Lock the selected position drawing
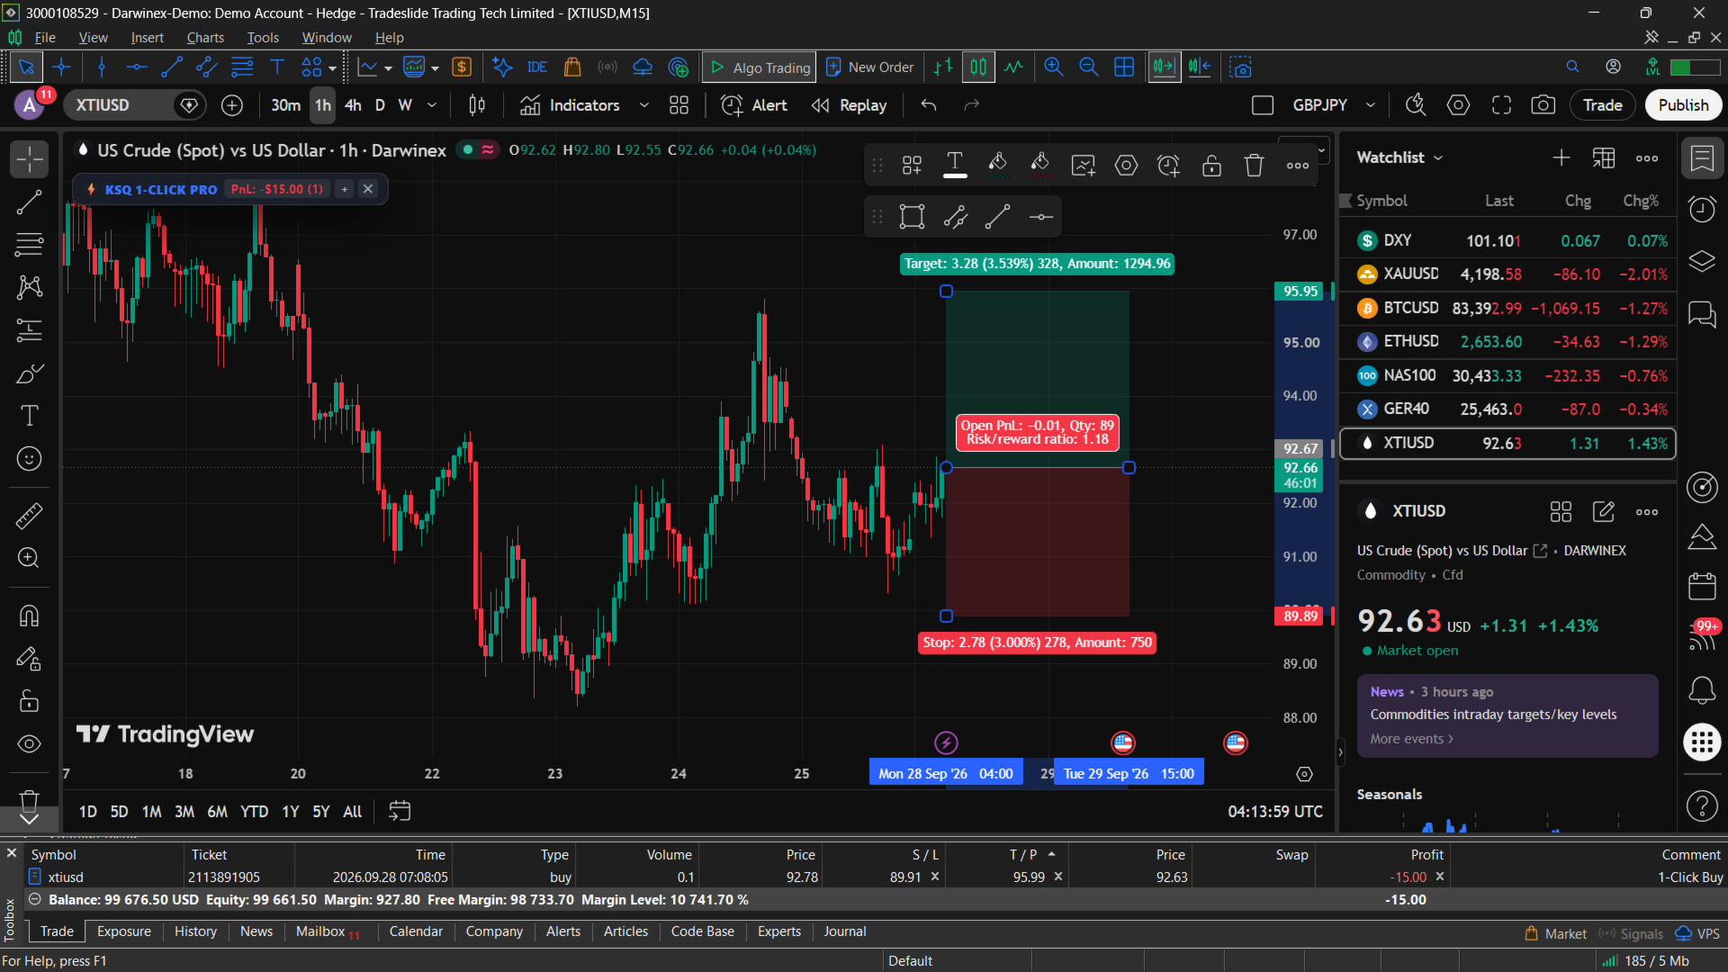The image size is (1728, 972). click(1211, 165)
